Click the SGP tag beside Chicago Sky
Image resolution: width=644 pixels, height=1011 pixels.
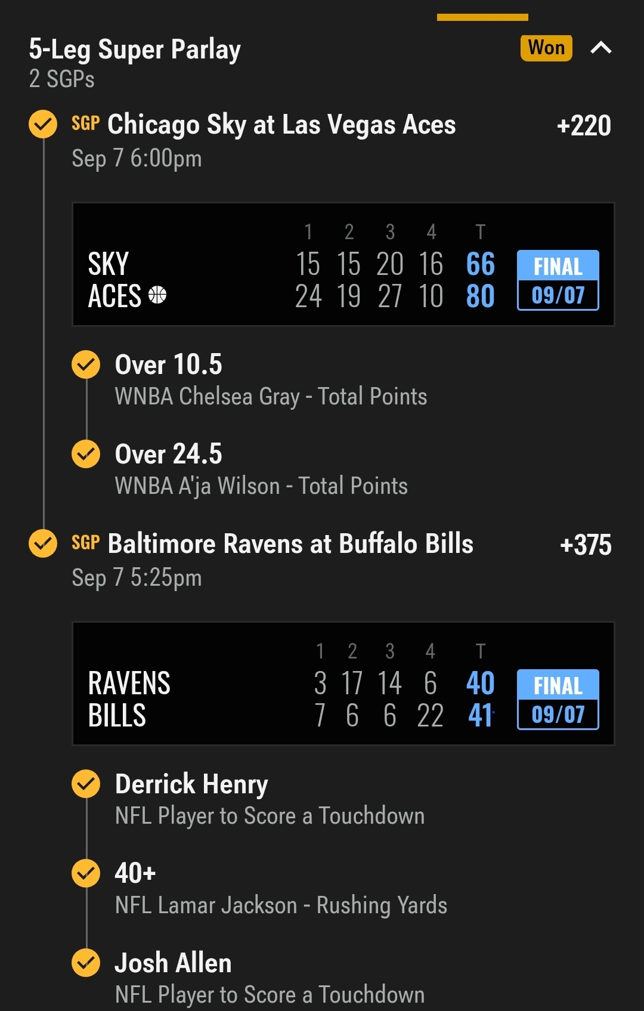tap(85, 123)
